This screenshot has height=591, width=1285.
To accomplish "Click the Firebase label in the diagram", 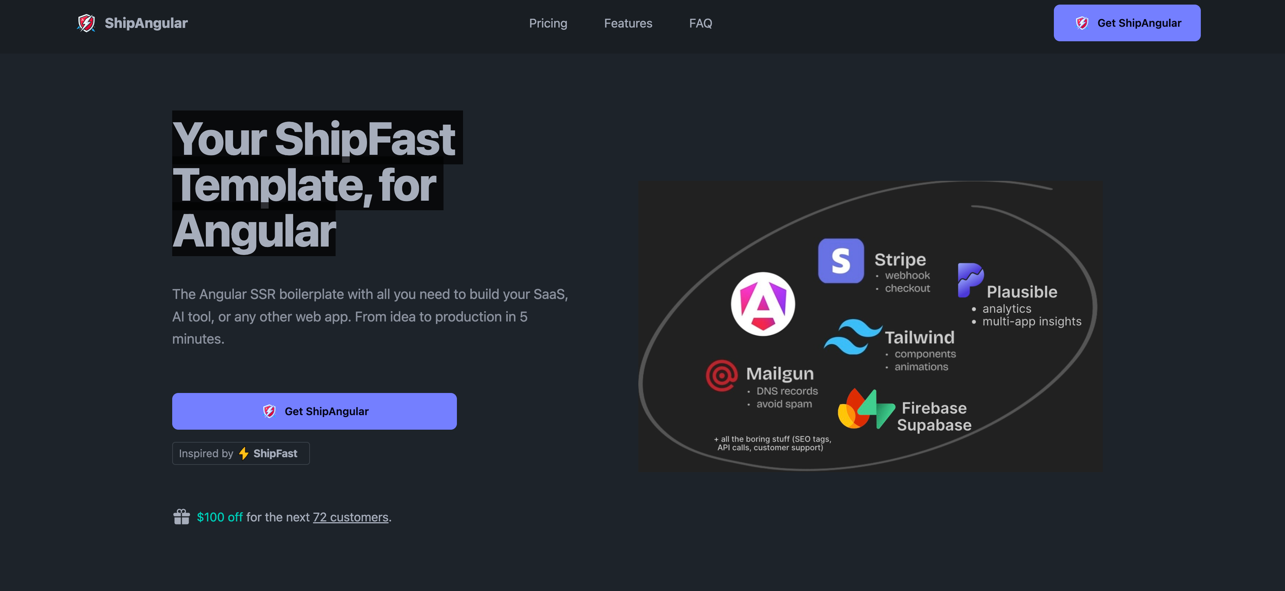I will coord(934,408).
